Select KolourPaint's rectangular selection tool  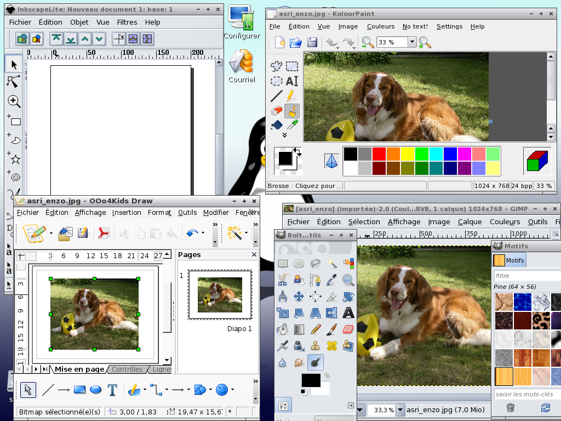click(292, 66)
